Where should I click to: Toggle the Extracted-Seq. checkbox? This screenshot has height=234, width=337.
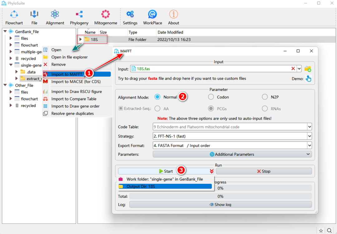121,108
